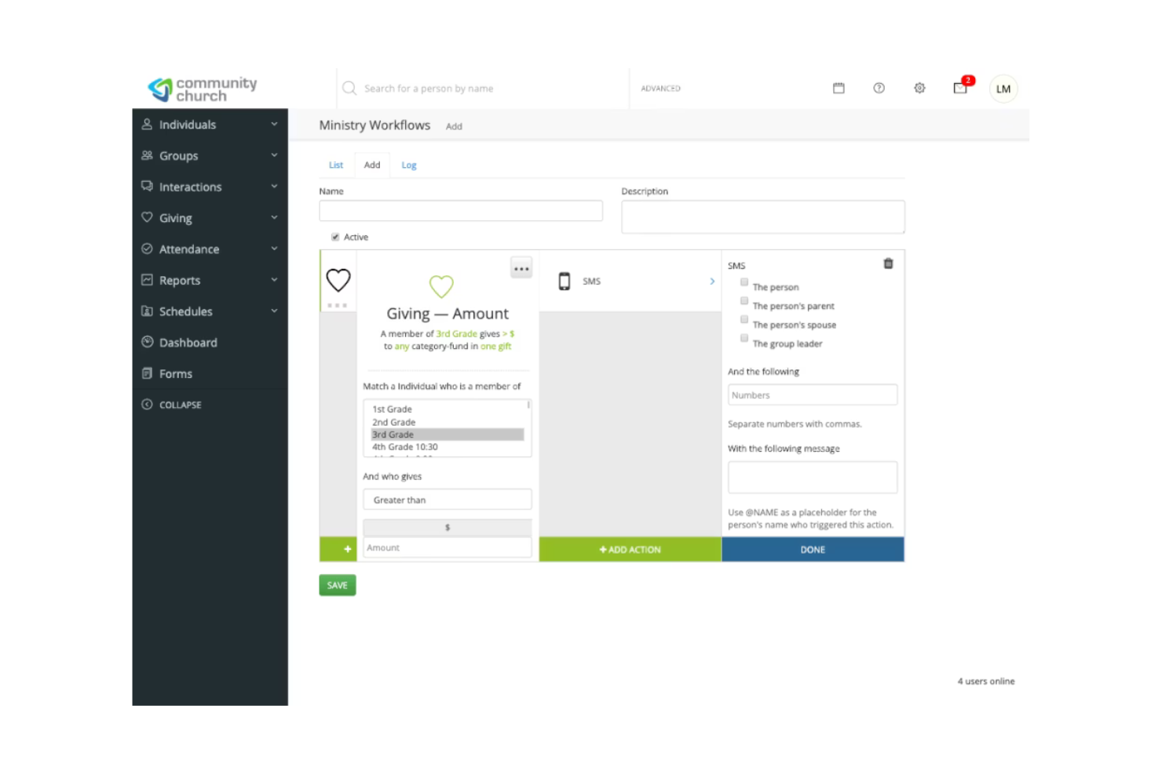Viewport: 1162px width, 774px height.
Task: Open the ADVANCED search menu
Action: 660,88
